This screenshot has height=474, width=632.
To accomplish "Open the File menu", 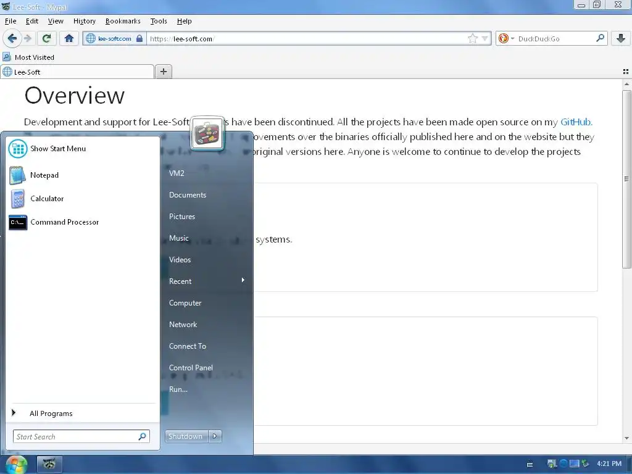I will (10, 21).
